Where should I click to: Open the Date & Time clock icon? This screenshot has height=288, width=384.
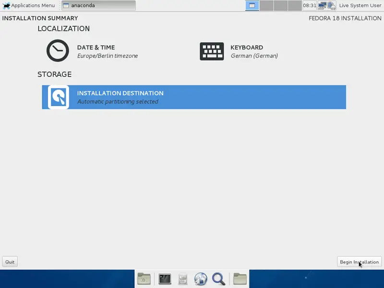click(x=58, y=51)
